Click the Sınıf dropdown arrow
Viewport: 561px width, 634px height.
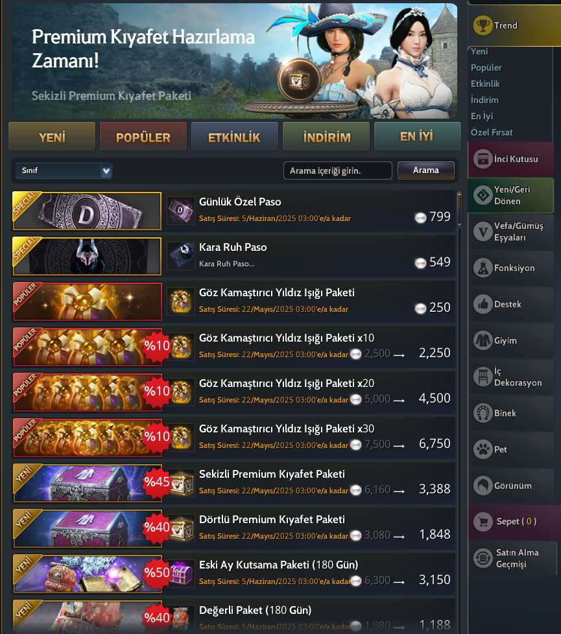tap(106, 170)
